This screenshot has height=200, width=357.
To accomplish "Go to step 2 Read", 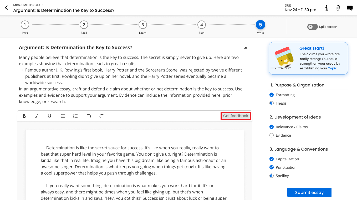I will pos(84,25).
